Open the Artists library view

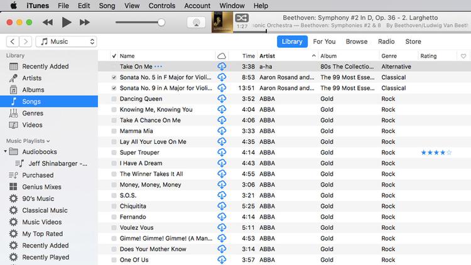[x=49, y=78]
